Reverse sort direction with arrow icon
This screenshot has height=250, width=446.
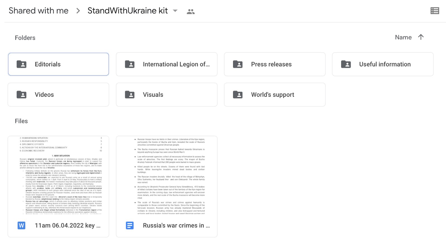[421, 37]
